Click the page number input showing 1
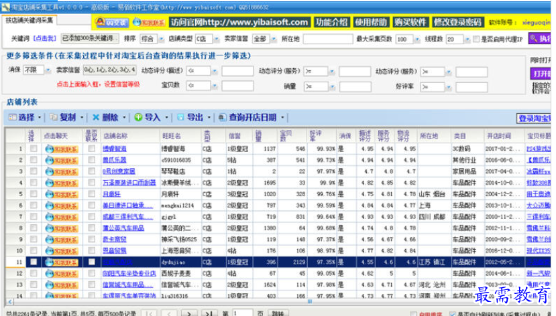 tap(242, 313)
